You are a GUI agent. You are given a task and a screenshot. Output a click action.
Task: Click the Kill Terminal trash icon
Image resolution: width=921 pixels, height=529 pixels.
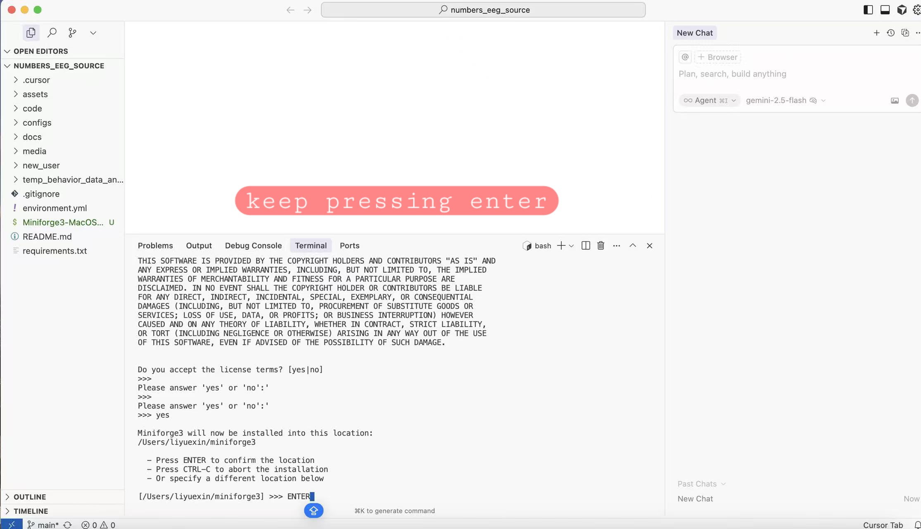(601, 245)
